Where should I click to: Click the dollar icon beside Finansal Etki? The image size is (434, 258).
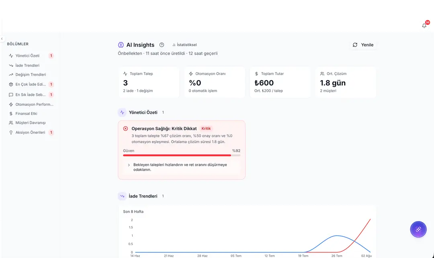click(11, 113)
